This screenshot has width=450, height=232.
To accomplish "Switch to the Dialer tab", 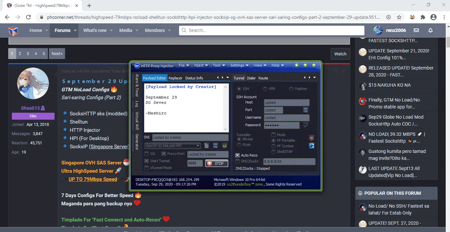I will (x=251, y=78).
